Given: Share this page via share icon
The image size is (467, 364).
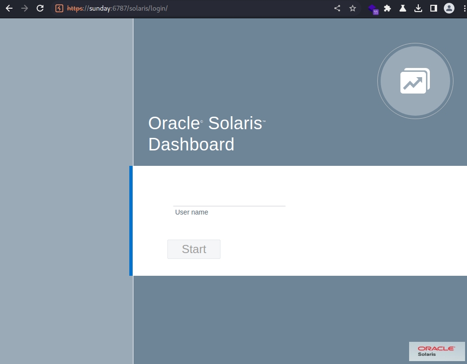Looking at the screenshot, I should [x=337, y=8].
